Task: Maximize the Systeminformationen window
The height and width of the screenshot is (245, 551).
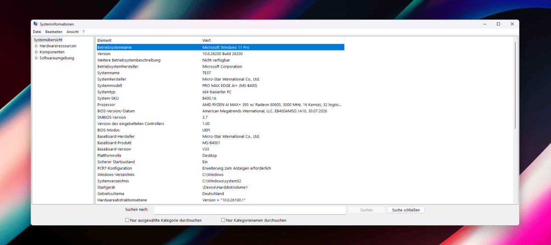Action: tap(498, 24)
